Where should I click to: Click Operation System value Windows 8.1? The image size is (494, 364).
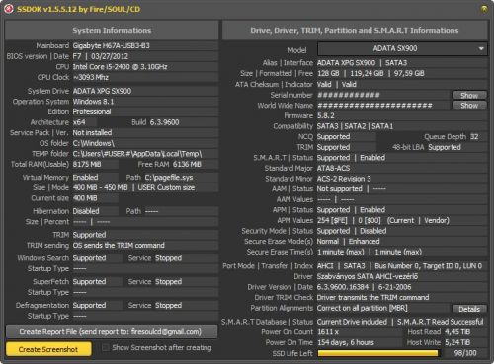click(93, 102)
